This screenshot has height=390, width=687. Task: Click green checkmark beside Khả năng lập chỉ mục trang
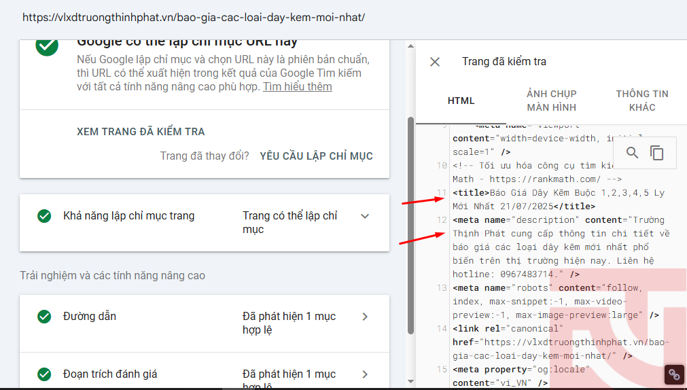44,216
